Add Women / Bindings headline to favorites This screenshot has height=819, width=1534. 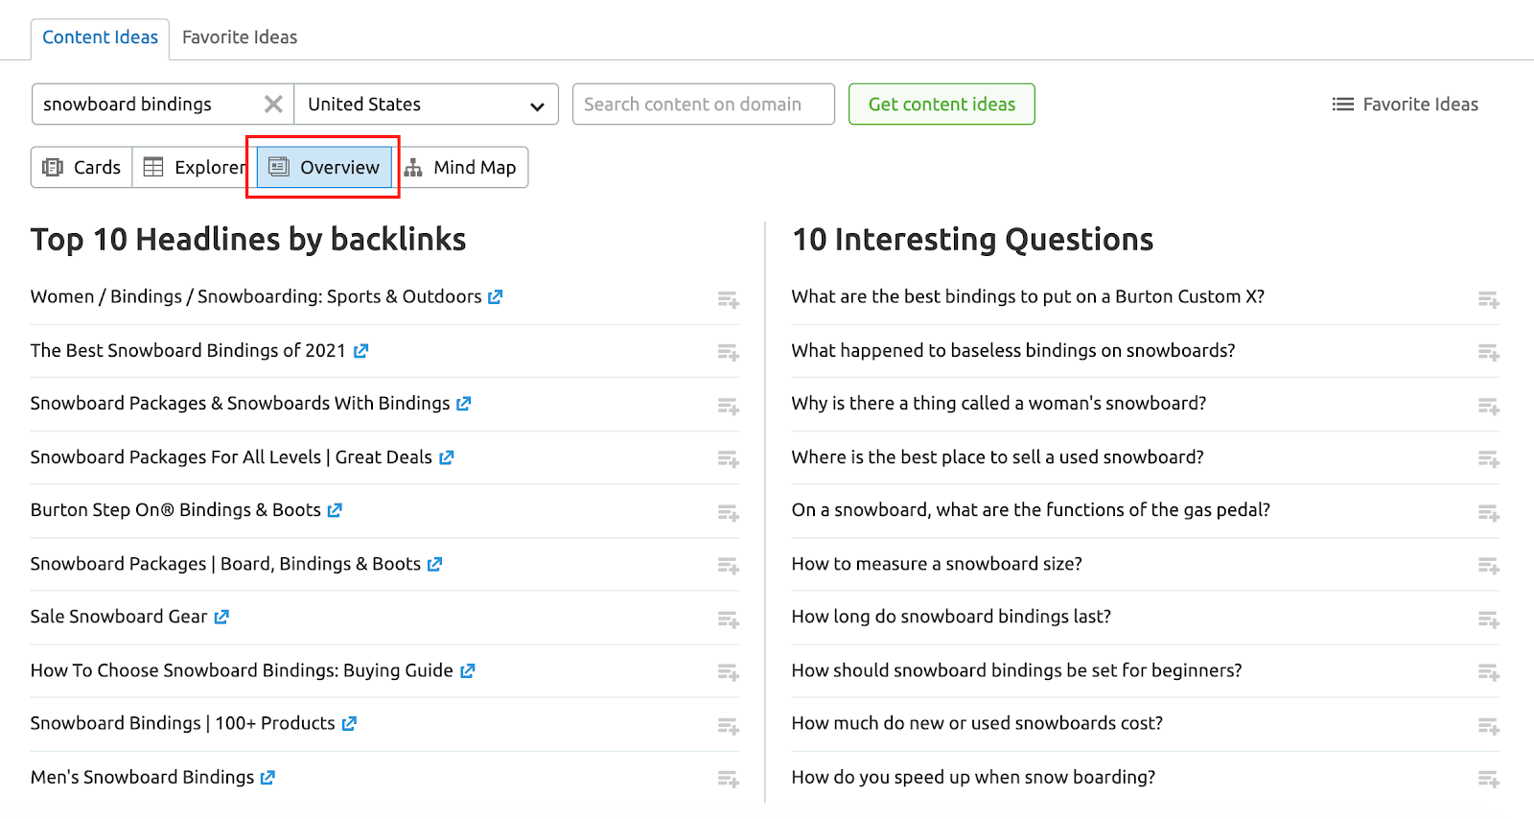point(729,300)
